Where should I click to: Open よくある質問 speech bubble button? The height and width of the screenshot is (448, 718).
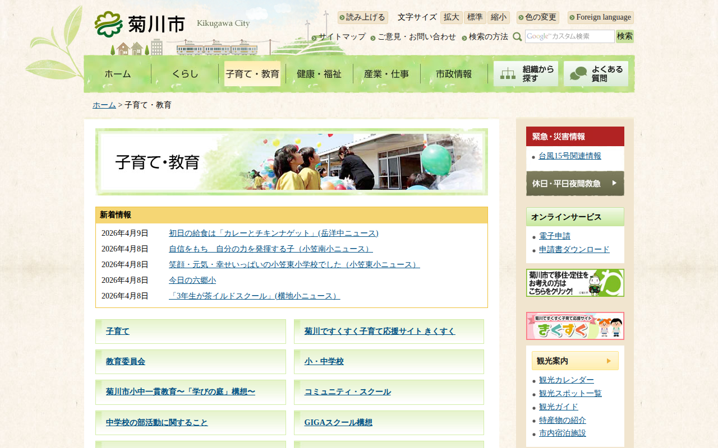pyautogui.click(x=596, y=73)
